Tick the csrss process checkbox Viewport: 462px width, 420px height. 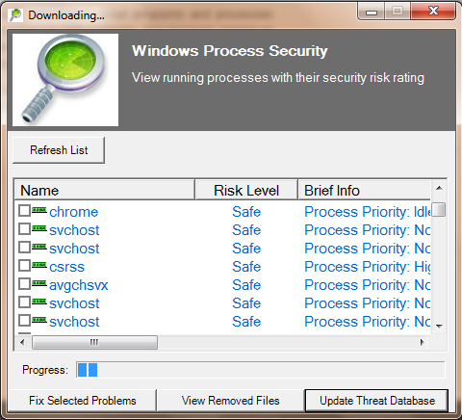pyautogui.click(x=24, y=266)
